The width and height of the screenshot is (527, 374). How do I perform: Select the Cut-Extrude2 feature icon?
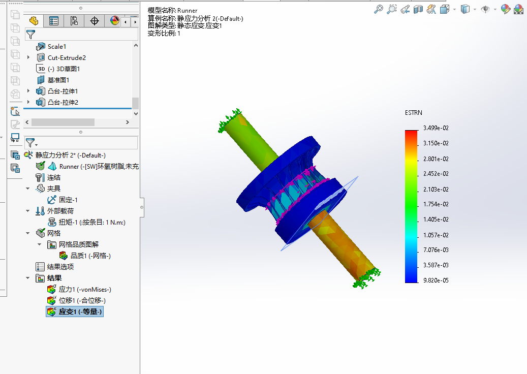[41, 57]
